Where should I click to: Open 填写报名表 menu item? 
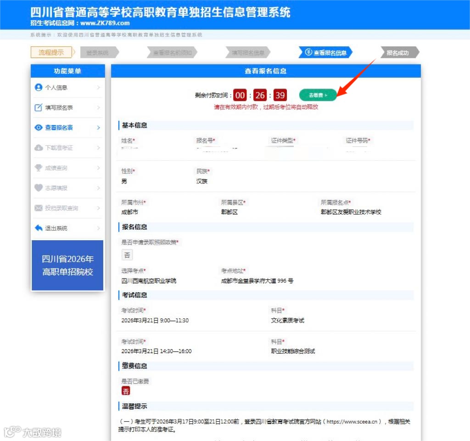point(68,107)
